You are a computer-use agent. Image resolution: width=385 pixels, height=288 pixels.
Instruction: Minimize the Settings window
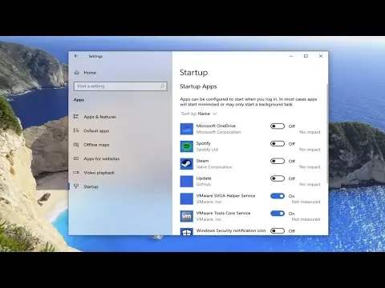[x=291, y=56]
